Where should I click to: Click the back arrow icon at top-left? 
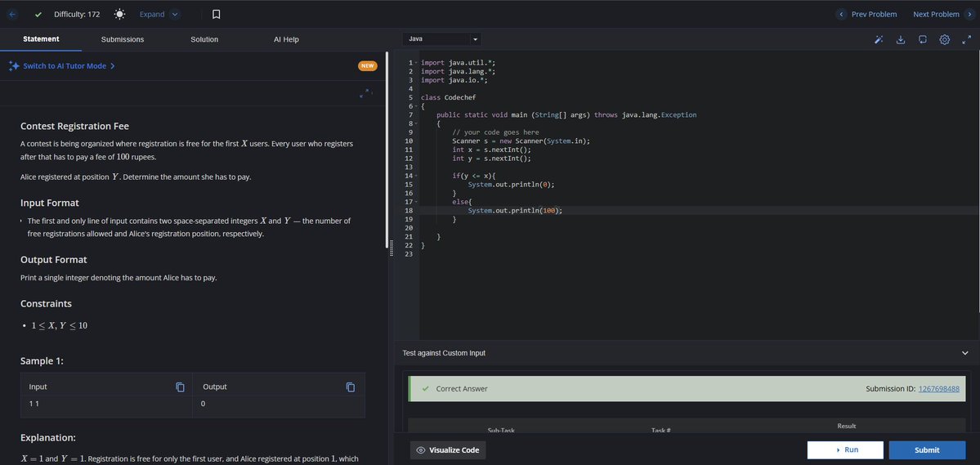tap(13, 14)
